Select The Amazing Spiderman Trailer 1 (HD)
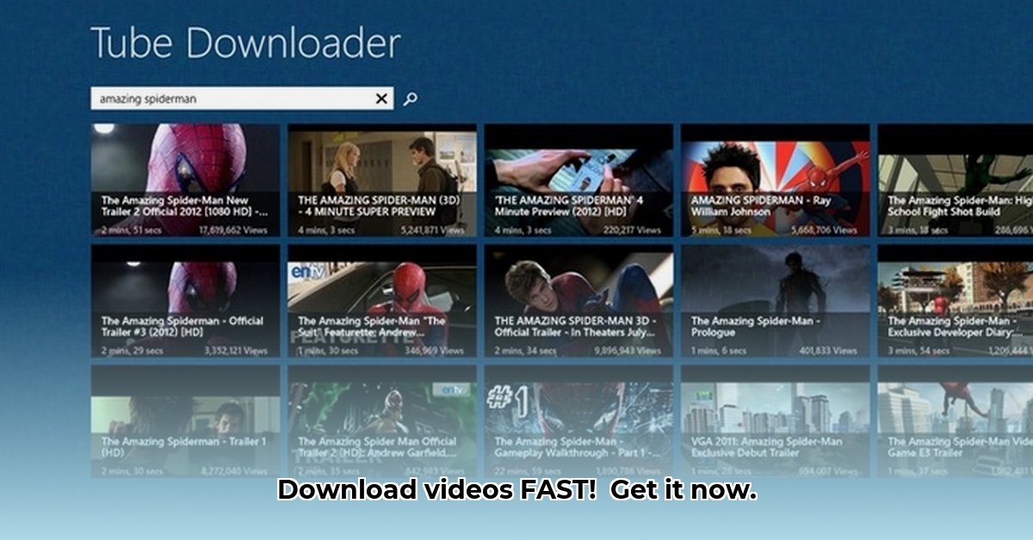The image size is (1033, 540). (x=185, y=421)
